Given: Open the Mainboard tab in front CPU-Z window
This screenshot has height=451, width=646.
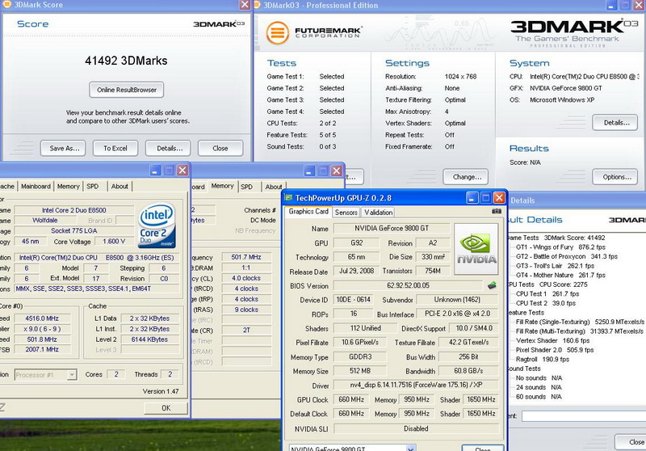Looking at the screenshot, I should tap(36, 187).
